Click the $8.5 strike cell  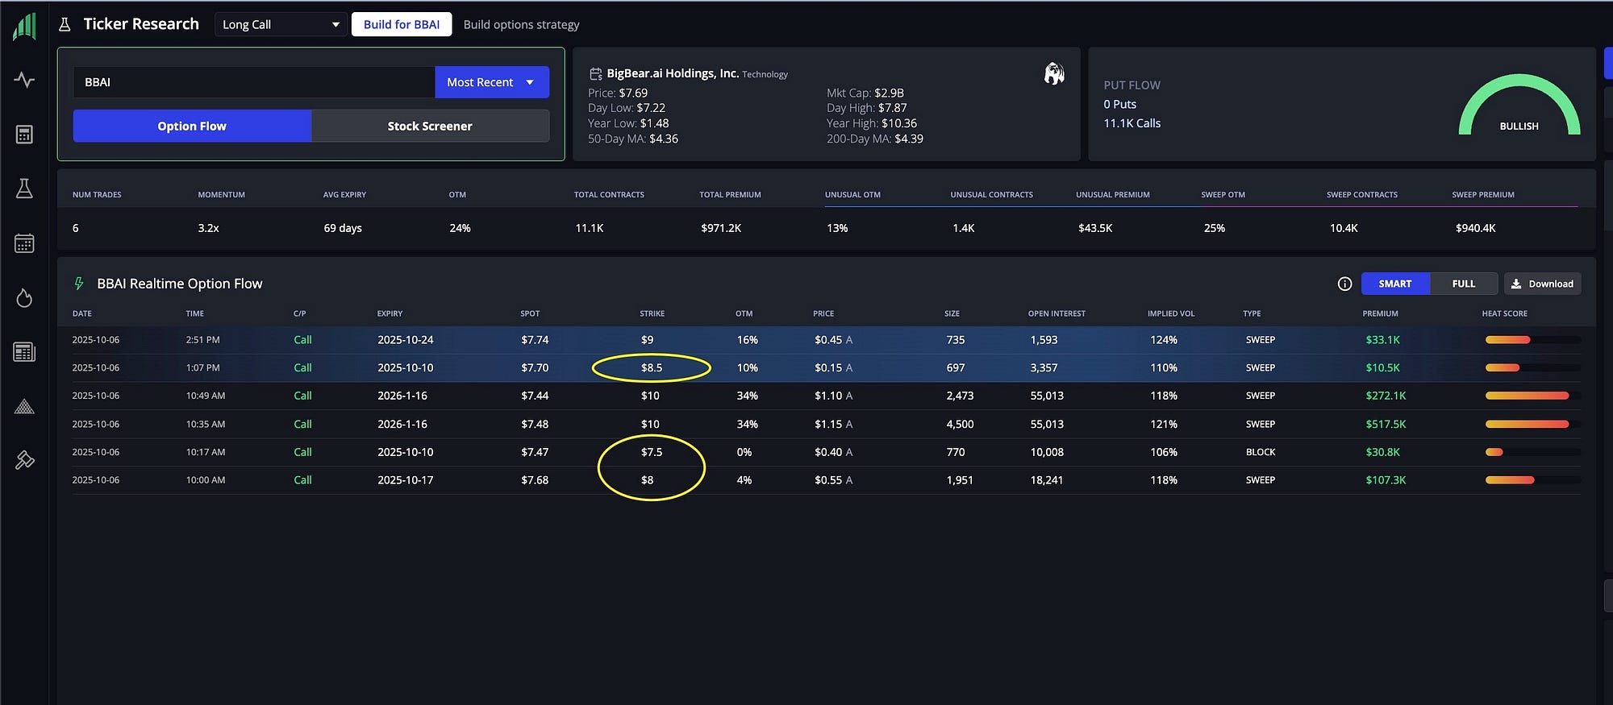652,367
